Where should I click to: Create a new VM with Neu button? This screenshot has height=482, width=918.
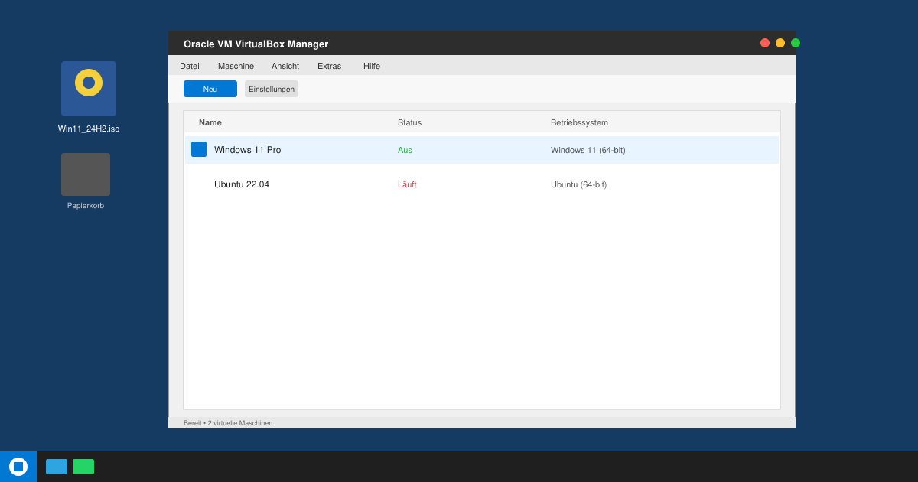pyautogui.click(x=210, y=89)
